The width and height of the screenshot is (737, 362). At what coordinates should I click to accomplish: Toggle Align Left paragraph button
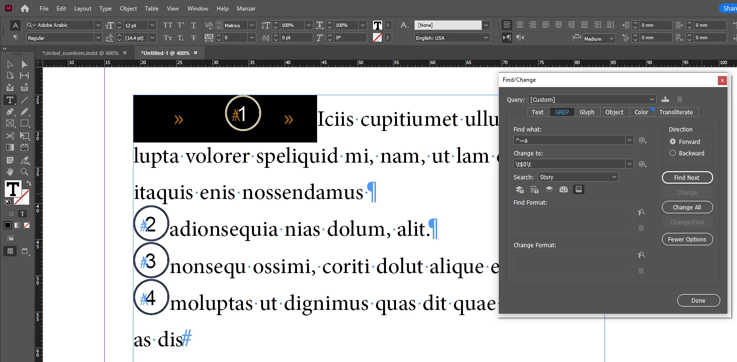[507, 25]
